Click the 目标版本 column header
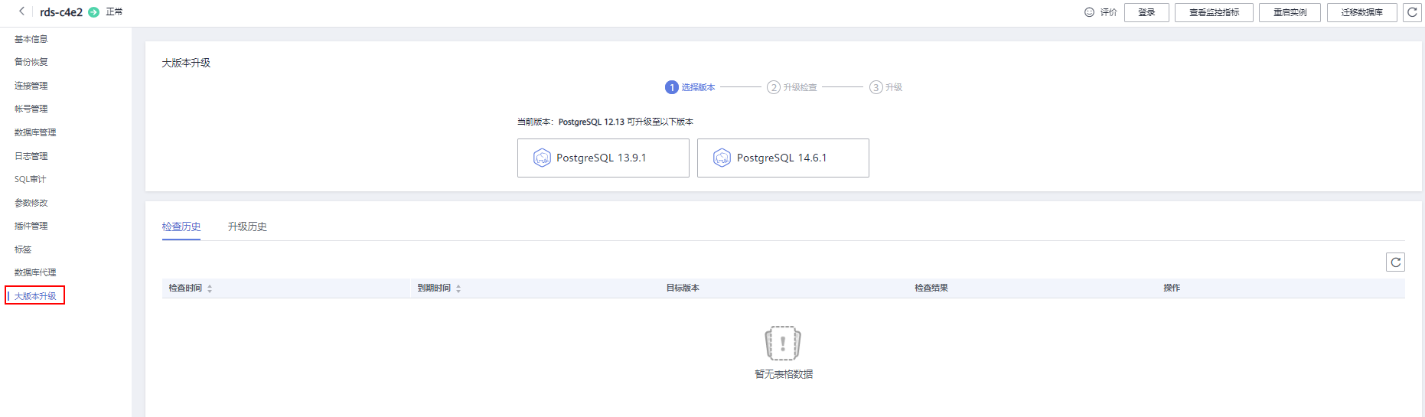This screenshot has width=1425, height=417. pos(683,288)
